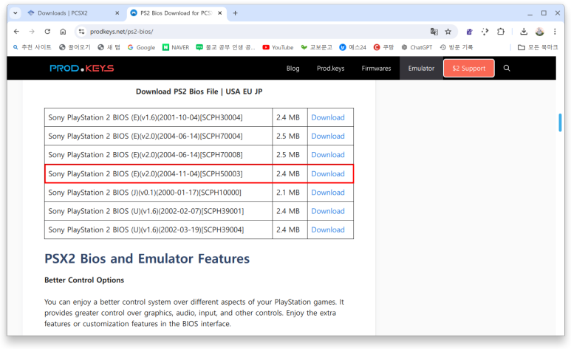Click the PSX2 Bios and Emulator Features heading
This screenshot has height=349, width=571.
147,259
